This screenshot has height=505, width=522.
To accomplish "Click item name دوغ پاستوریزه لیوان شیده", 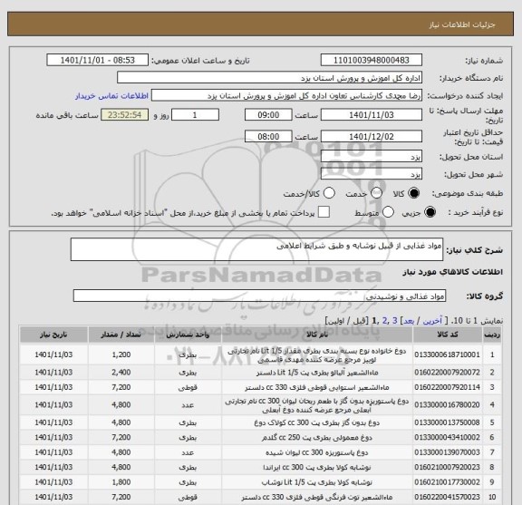I will pyautogui.click(x=317, y=452).
